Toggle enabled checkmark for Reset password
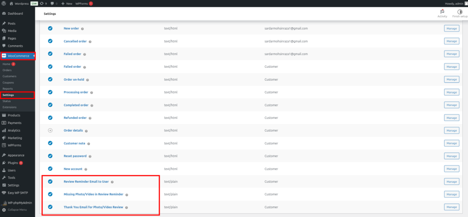This screenshot has width=468, height=217. 50,155
